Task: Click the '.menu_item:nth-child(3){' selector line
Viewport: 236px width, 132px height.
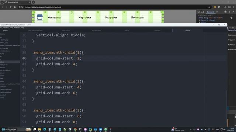Action: point(58,110)
